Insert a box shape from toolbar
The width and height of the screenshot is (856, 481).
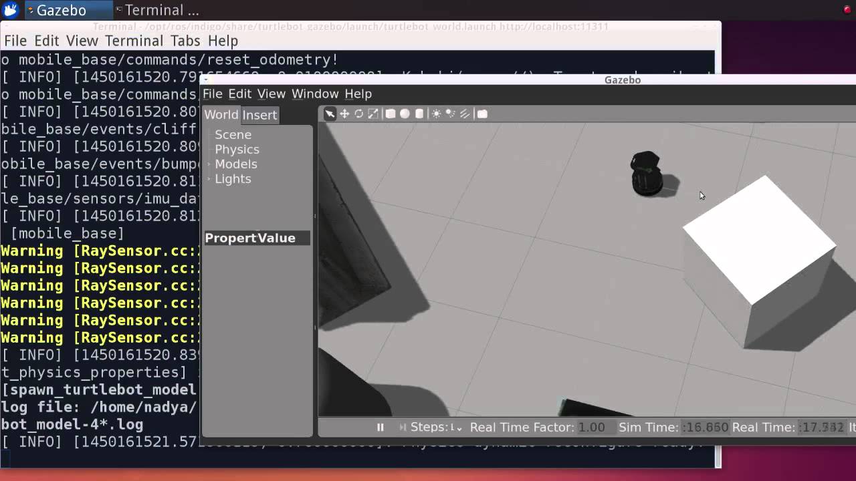[x=391, y=114]
